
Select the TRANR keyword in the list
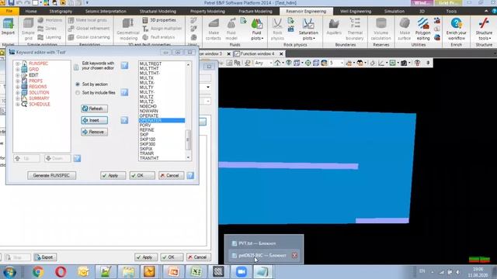(x=147, y=153)
